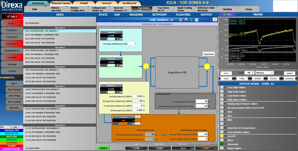The width and height of the screenshot is (298, 151).
Task: Click the 34-high alarm value field
Action: click(138, 96)
